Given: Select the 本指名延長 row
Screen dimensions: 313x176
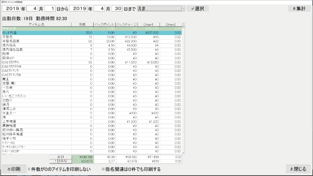Looking at the screenshot, I should click(92, 41).
